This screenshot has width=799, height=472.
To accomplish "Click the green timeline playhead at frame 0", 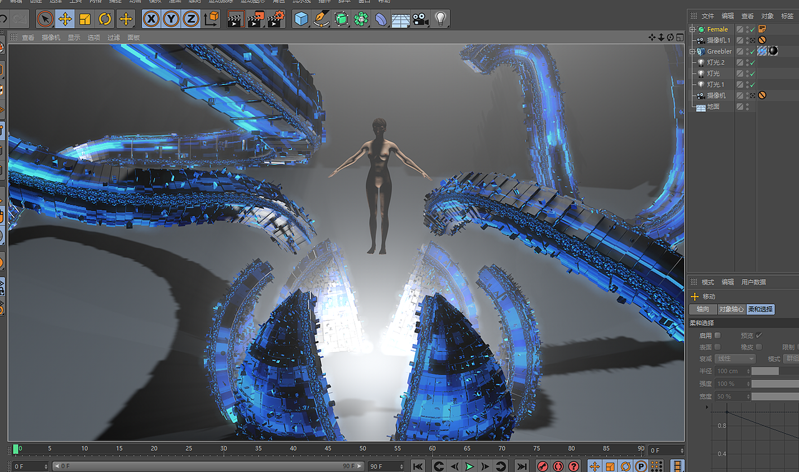I will (16, 449).
